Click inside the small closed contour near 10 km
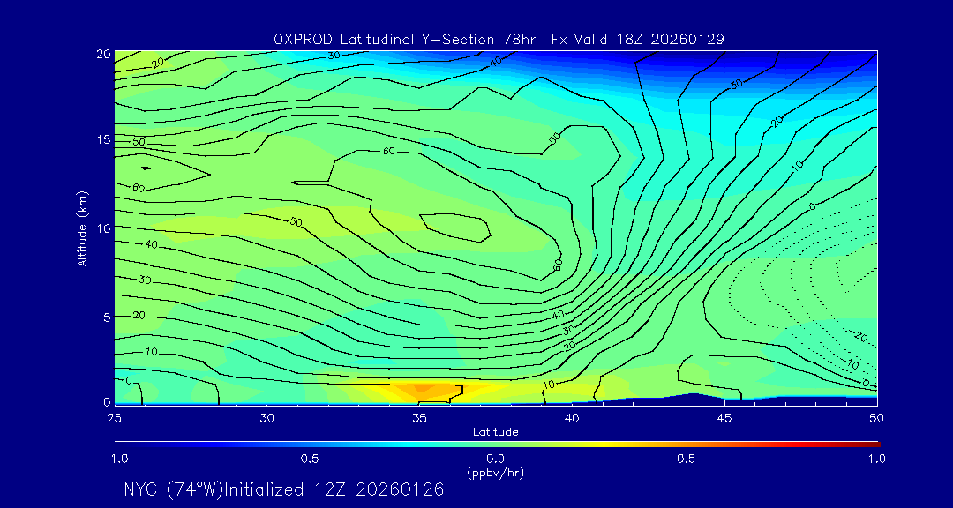This screenshot has width=953, height=508. tap(454, 228)
